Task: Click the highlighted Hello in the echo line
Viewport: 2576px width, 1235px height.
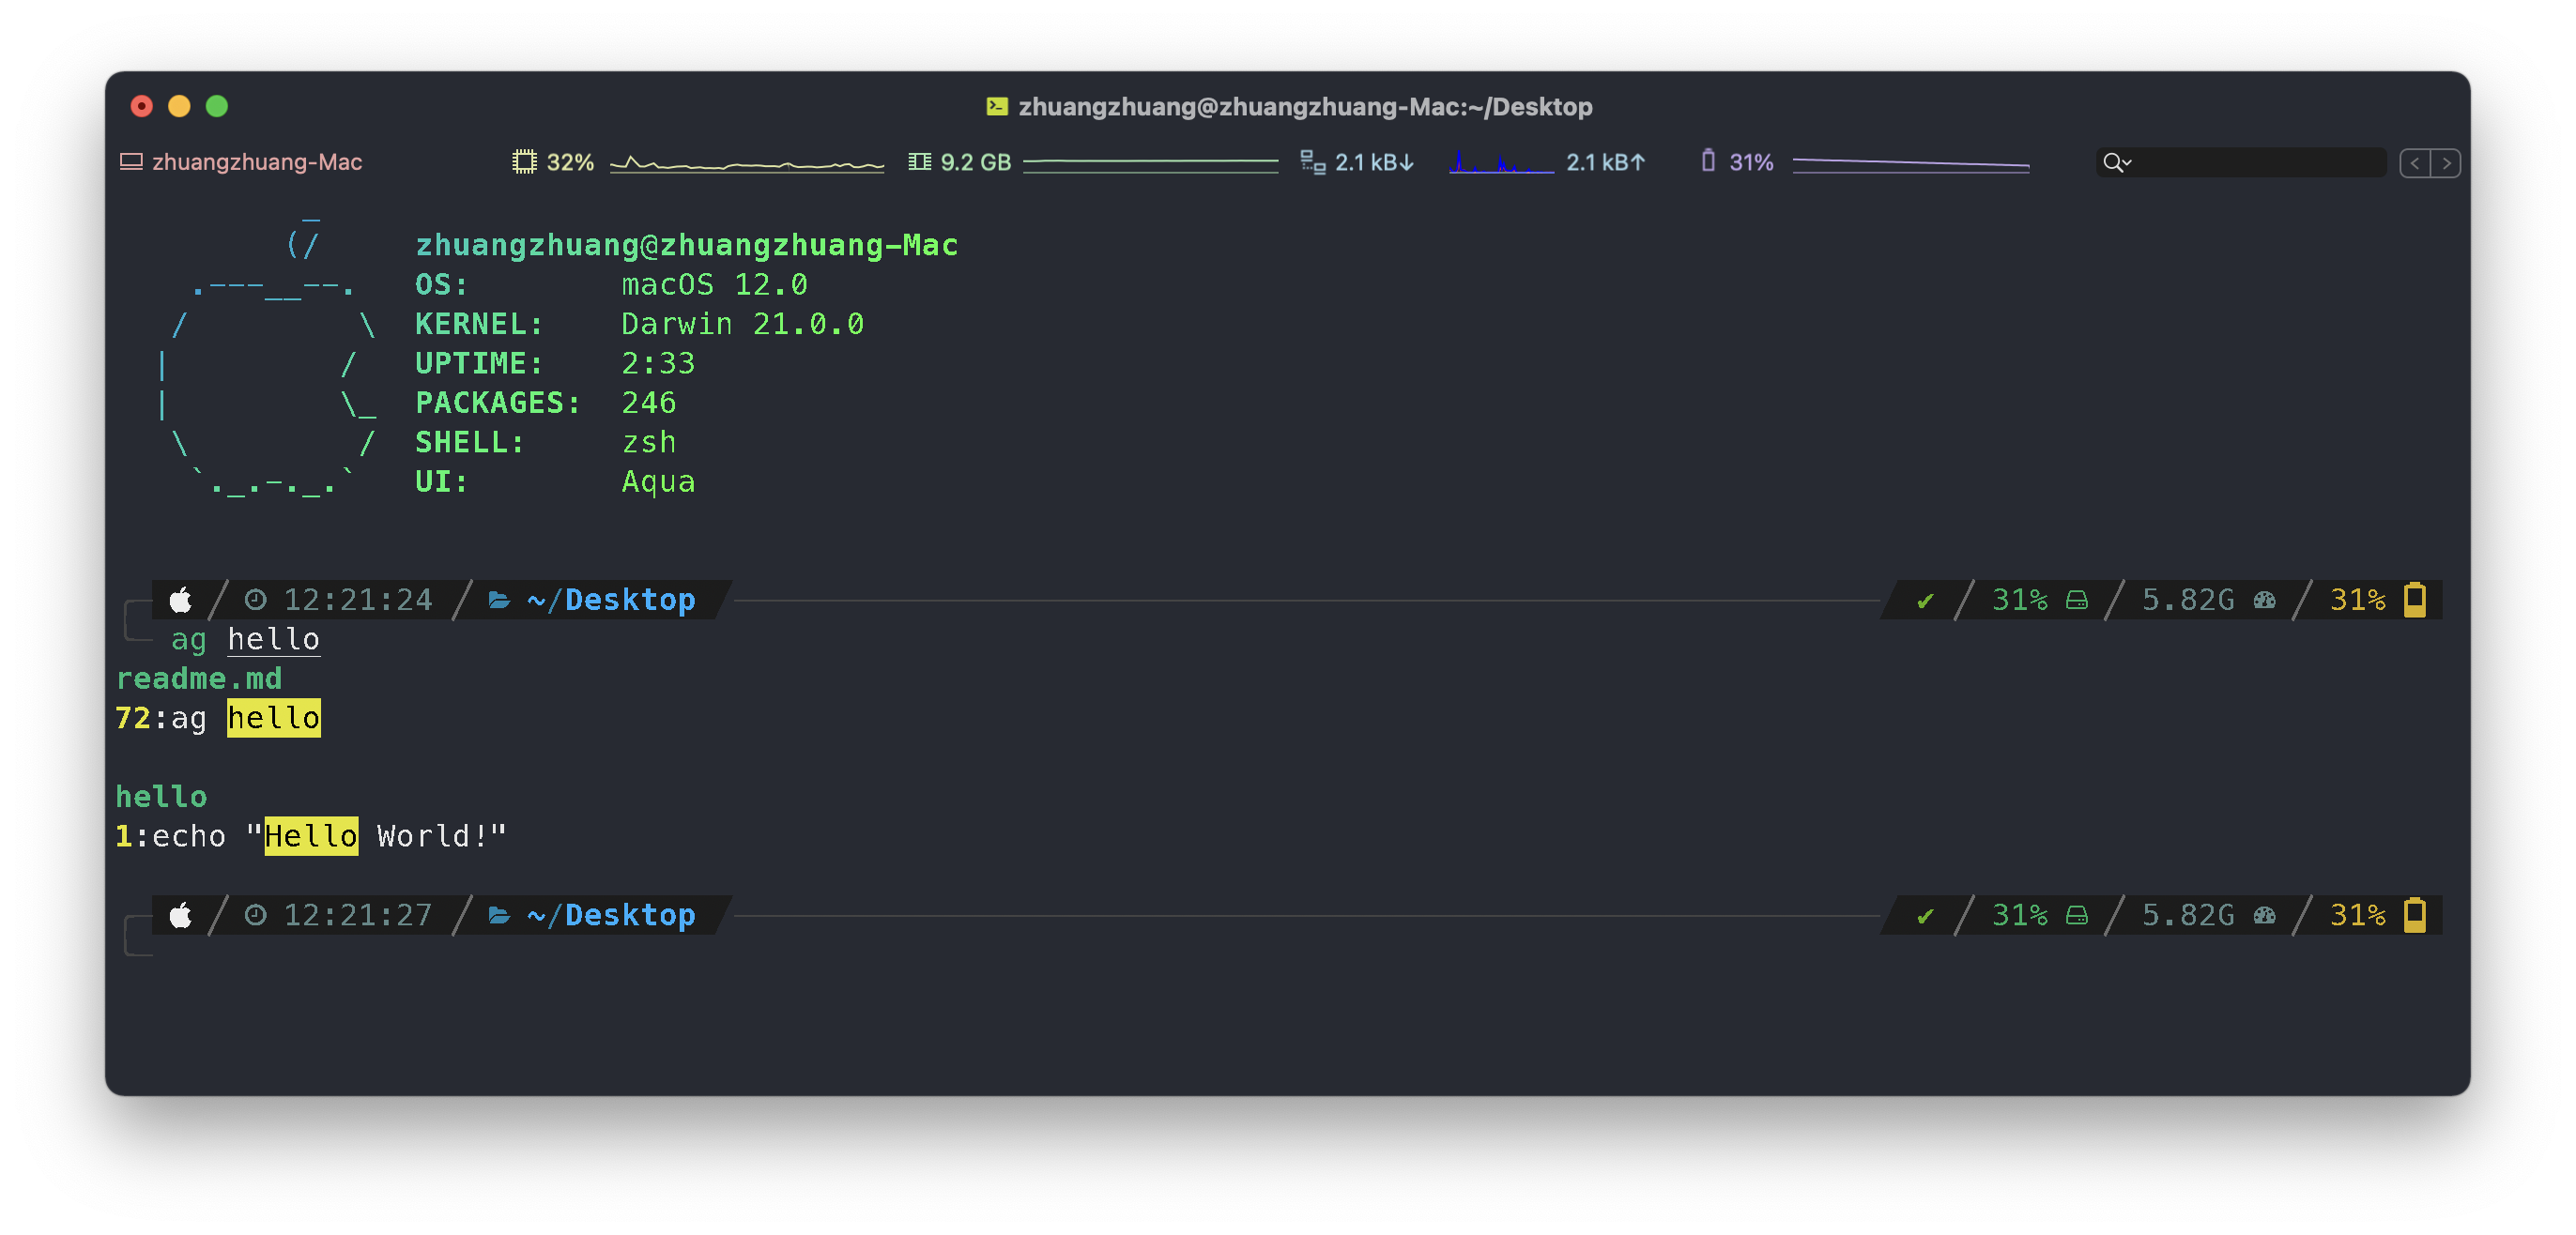Action: (311, 836)
